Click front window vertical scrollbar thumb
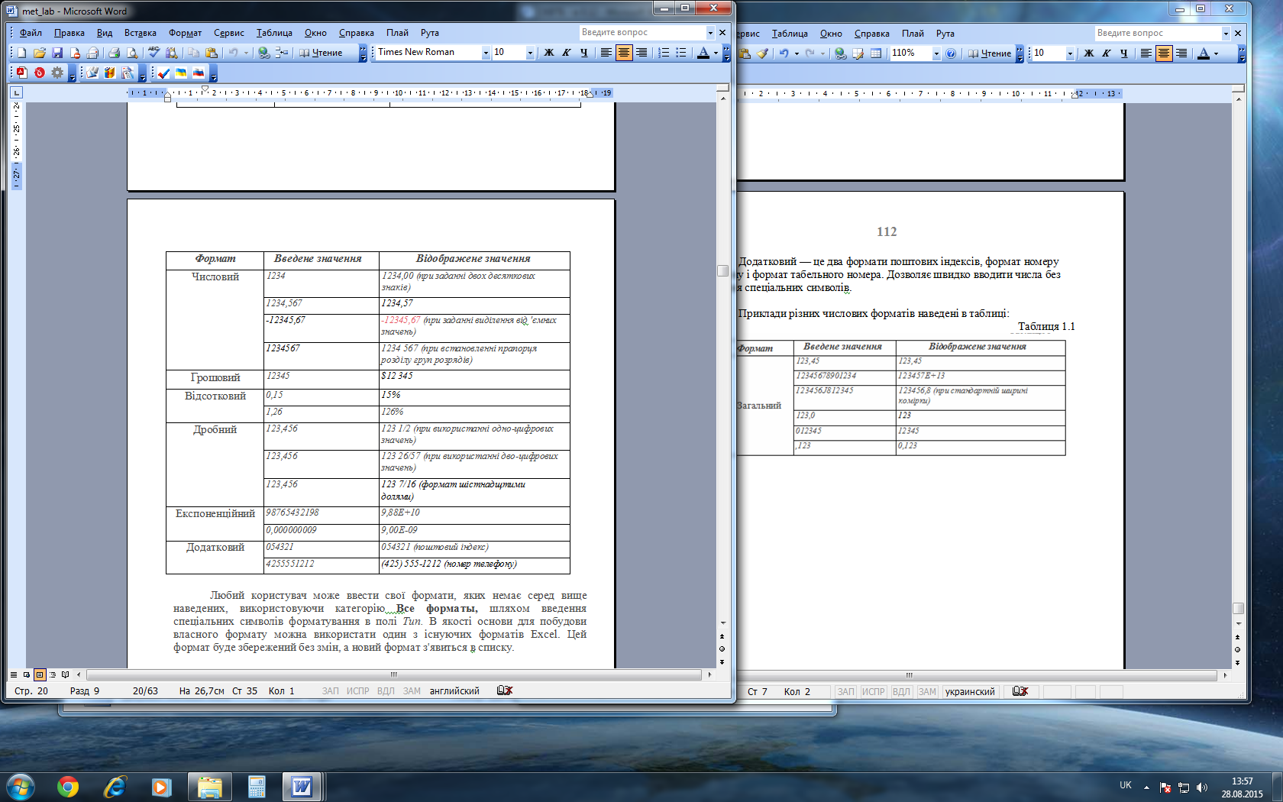This screenshot has width=1283, height=802. [722, 270]
